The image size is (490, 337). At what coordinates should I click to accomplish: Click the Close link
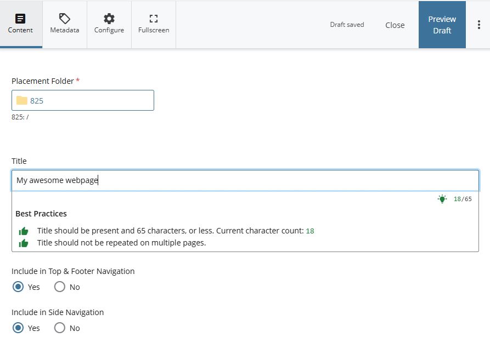[x=395, y=25]
